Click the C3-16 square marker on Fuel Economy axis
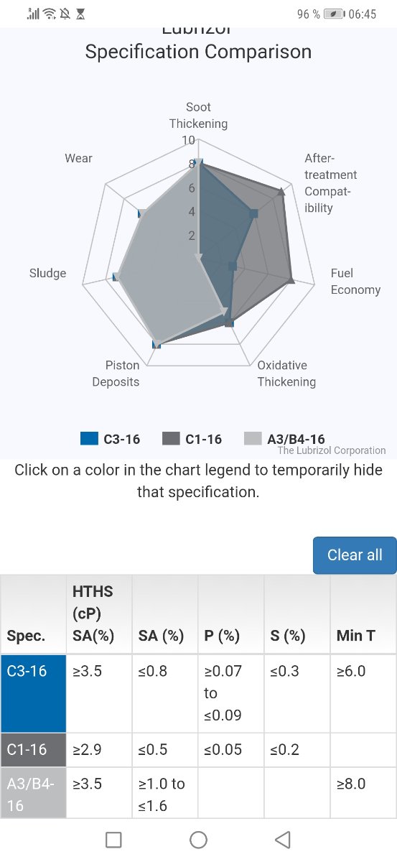 tap(232, 267)
